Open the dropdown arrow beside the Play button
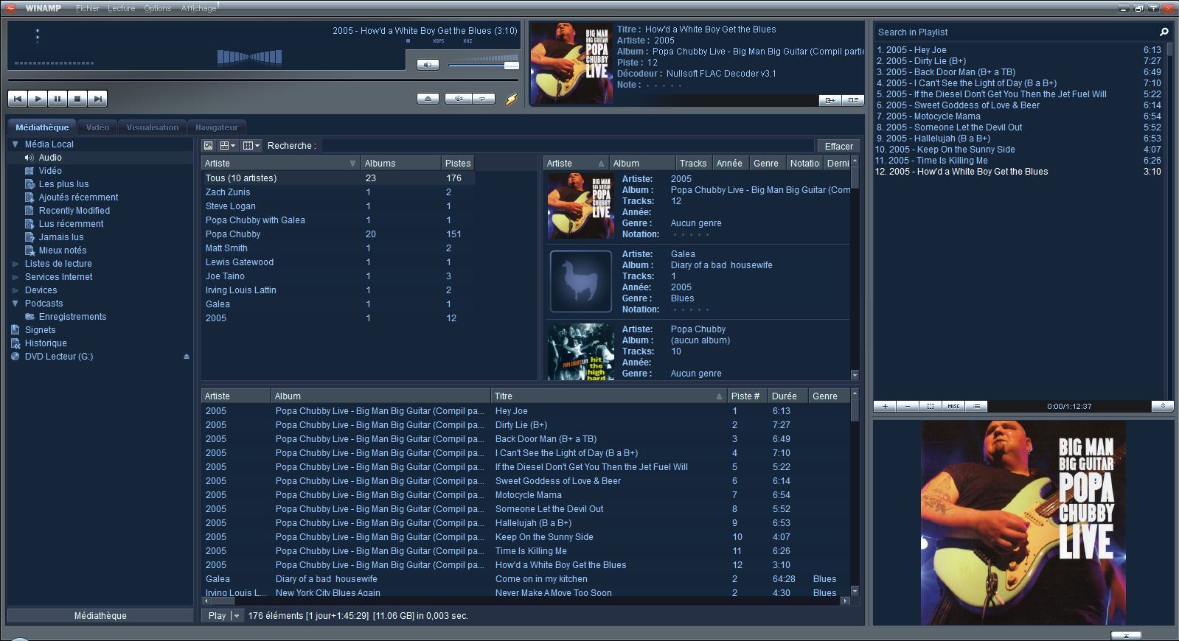This screenshot has width=1179, height=641. coord(237,616)
